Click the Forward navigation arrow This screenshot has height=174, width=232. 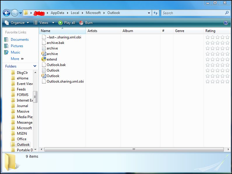coord(15,13)
